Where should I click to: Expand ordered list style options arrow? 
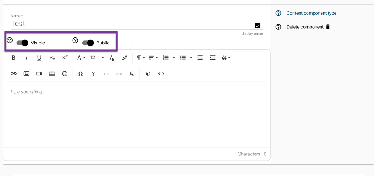(174, 58)
